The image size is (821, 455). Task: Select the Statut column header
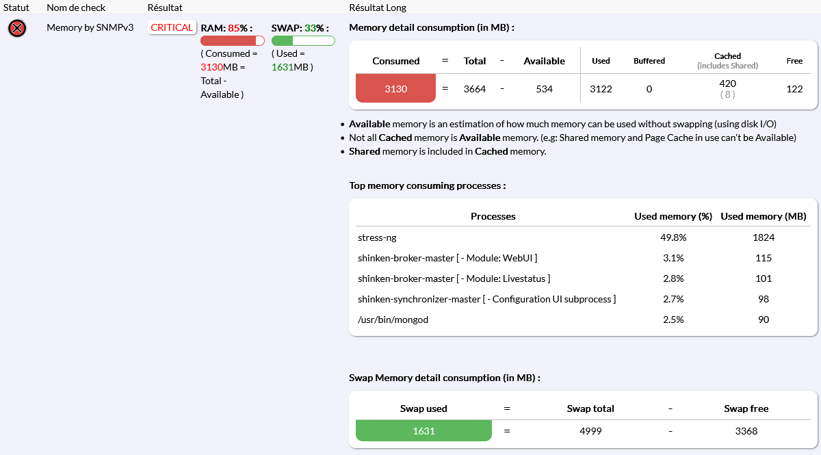(16, 8)
